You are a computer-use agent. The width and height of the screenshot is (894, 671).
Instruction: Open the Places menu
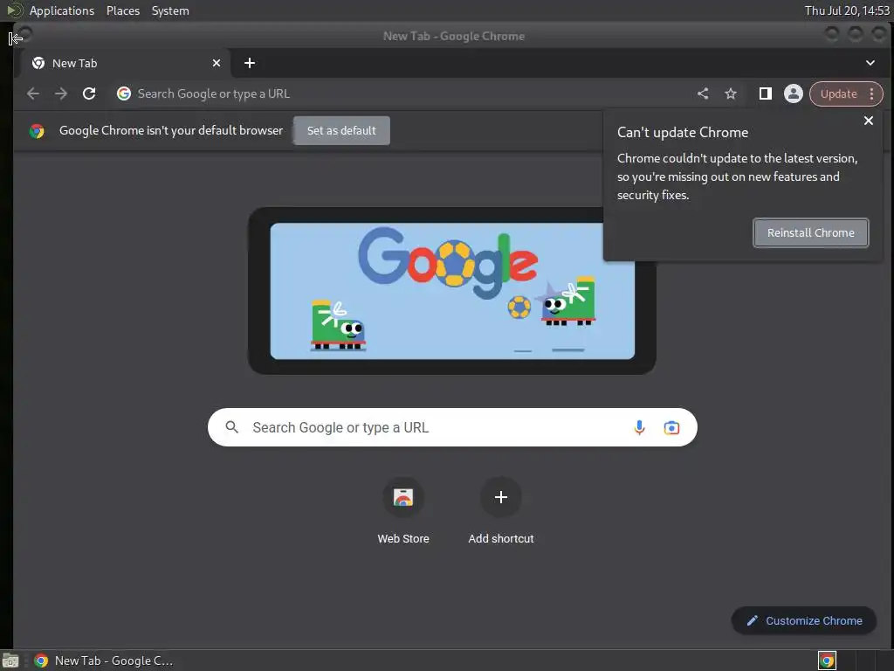pyautogui.click(x=123, y=10)
